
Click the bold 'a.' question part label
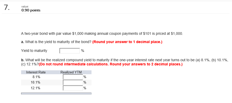23,42
